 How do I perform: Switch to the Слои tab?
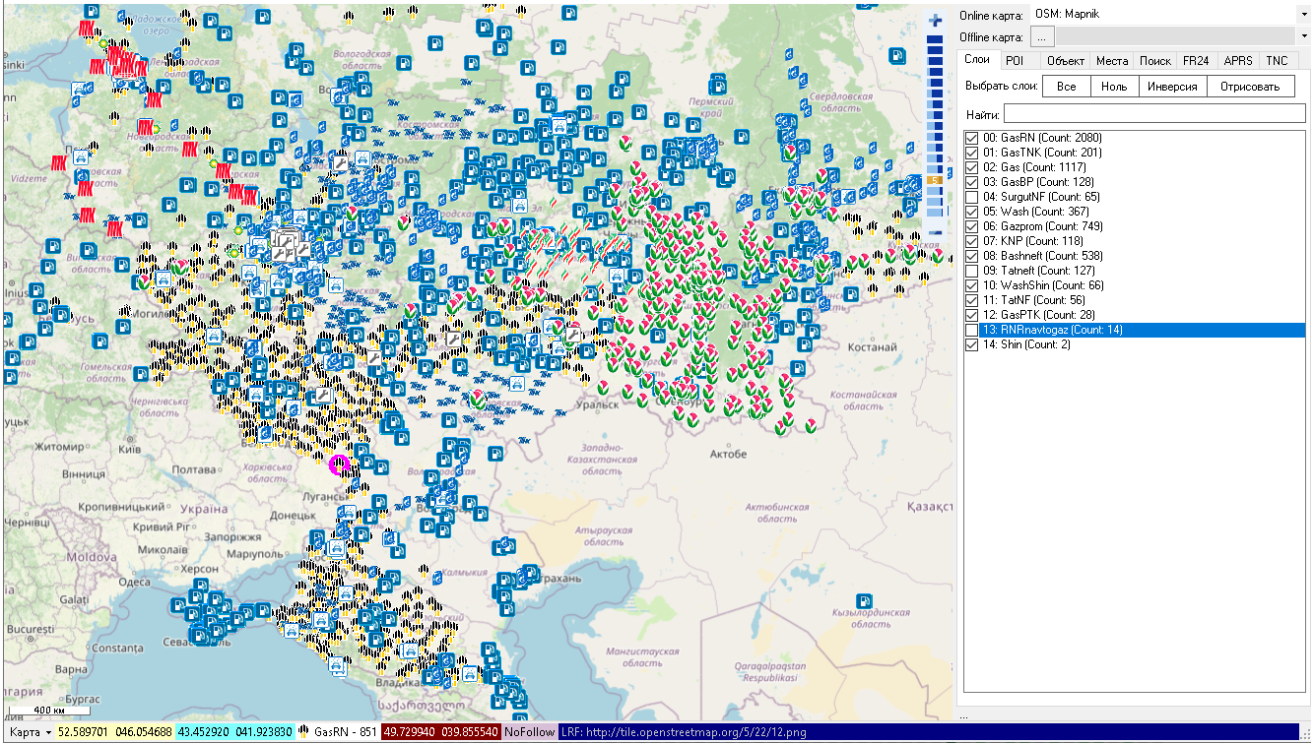(x=977, y=60)
